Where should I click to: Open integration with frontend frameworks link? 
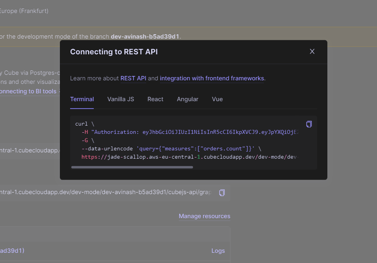pyautogui.click(x=212, y=78)
